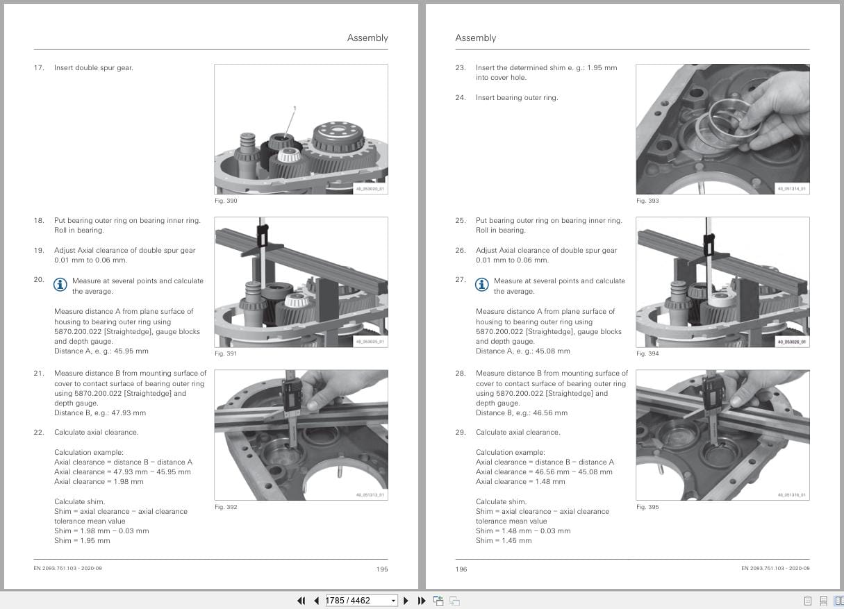Click 'Axial clearance = 46.56 mm − 45.08 mm'
Screen dimensions: 844x609
click(x=544, y=472)
